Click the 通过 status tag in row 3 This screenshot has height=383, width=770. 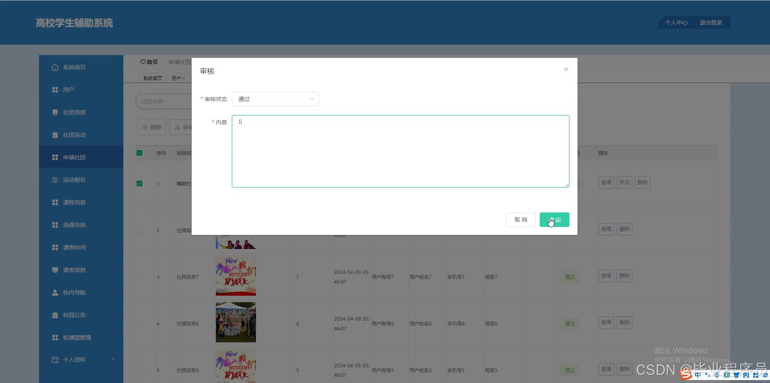coord(569,277)
